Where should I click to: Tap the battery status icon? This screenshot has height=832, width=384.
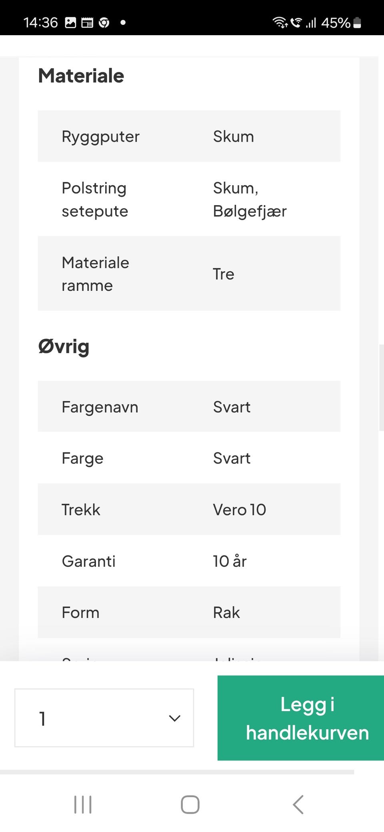click(358, 23)
